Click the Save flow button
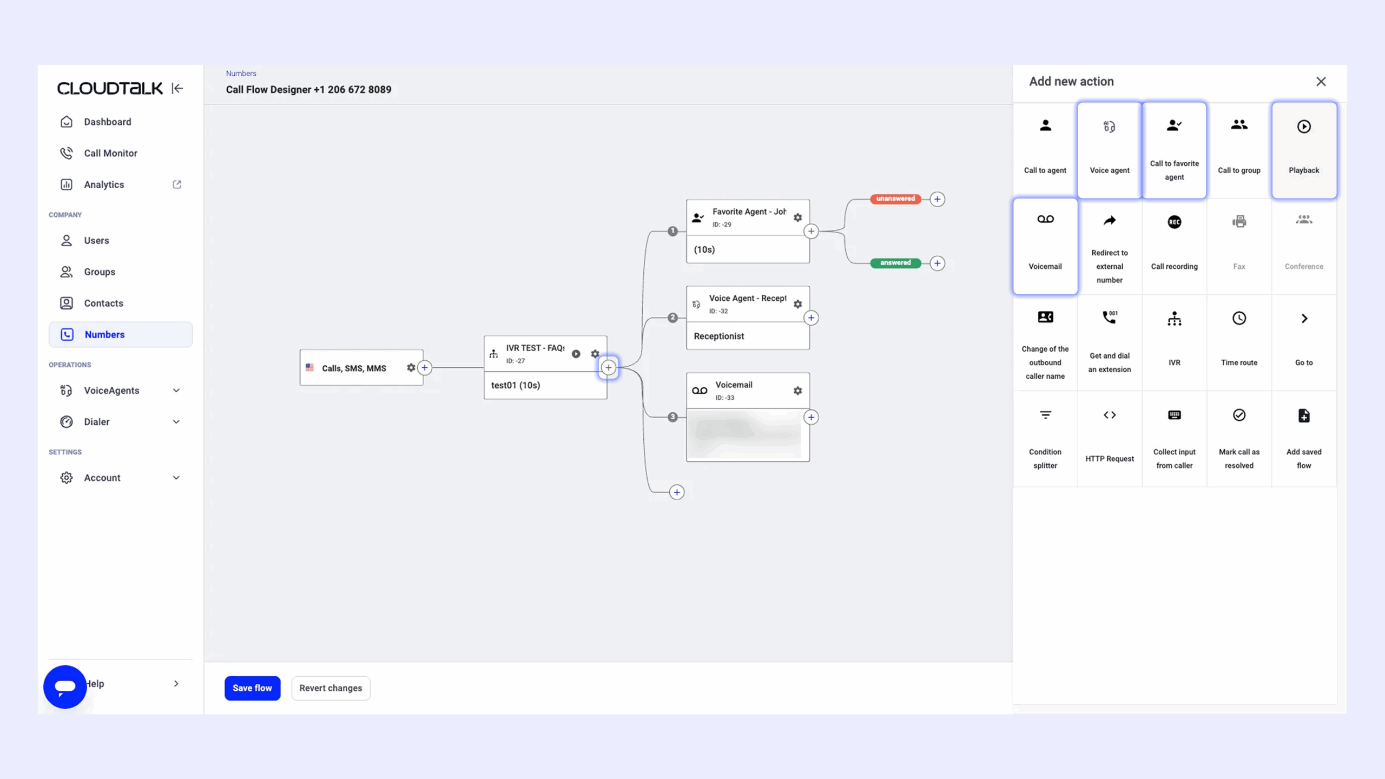The image size is (1385, 779). [252, 688]
